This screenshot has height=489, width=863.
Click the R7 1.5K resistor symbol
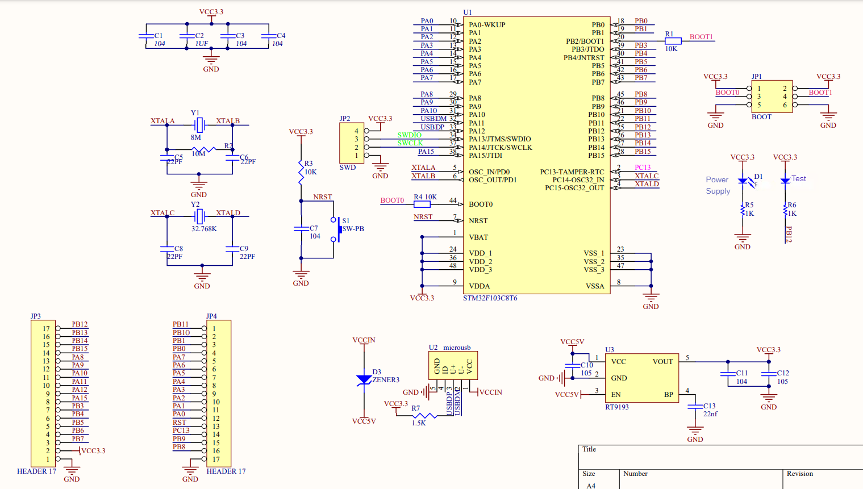[424, 416]
